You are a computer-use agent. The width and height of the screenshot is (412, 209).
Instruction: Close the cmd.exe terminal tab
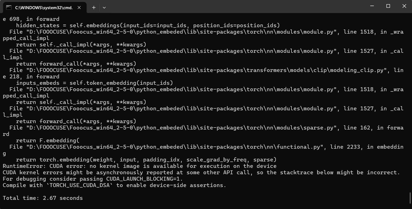(79, 8)
